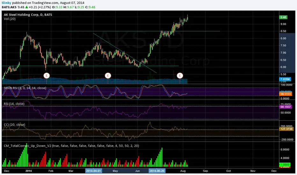Click the green 1.0000 value tag

285,164
